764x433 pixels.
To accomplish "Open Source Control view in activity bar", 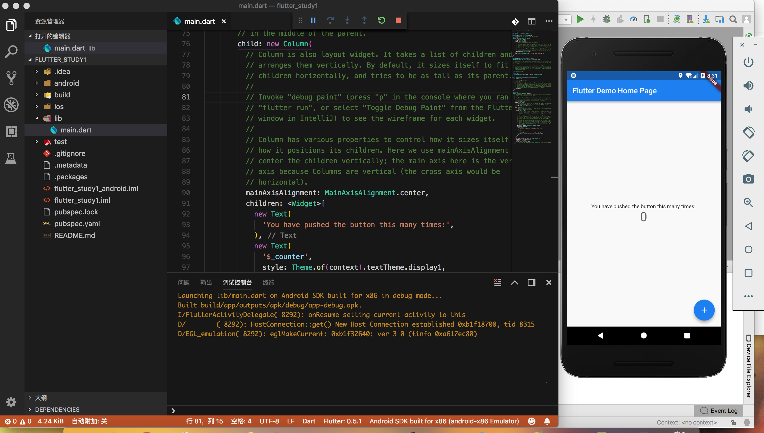I will [11, 78].
